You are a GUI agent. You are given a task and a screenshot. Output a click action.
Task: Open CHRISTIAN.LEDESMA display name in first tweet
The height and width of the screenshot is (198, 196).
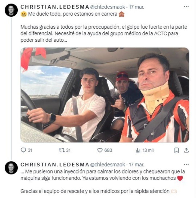(x=55, y=7)
